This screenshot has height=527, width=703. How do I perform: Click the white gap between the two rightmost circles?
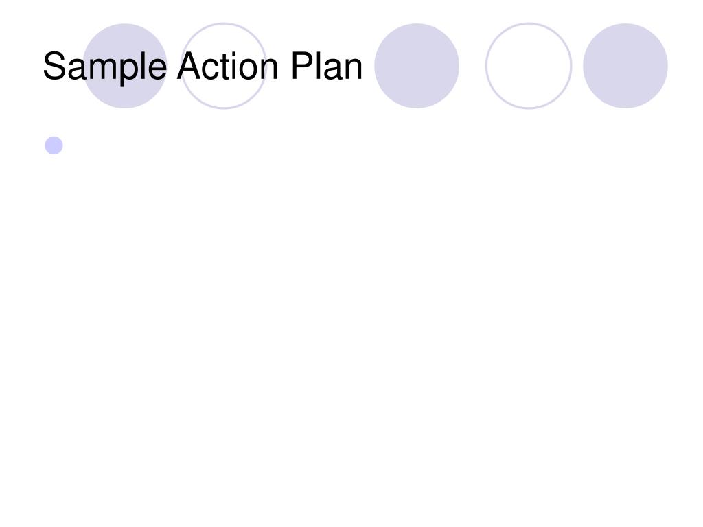pos(577,66)
